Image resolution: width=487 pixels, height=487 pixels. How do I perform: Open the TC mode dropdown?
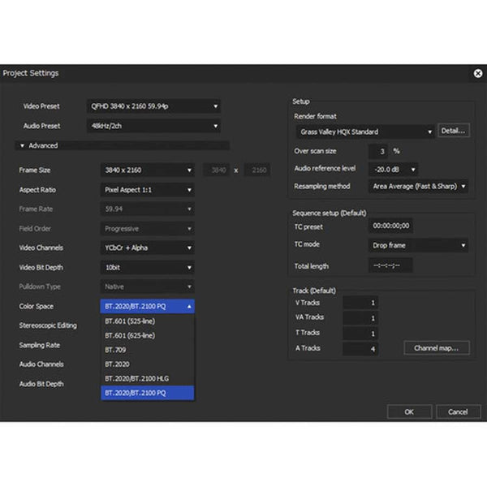[x=418, y=245]
